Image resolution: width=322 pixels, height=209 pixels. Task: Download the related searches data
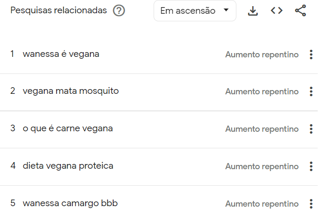[253, 11]
